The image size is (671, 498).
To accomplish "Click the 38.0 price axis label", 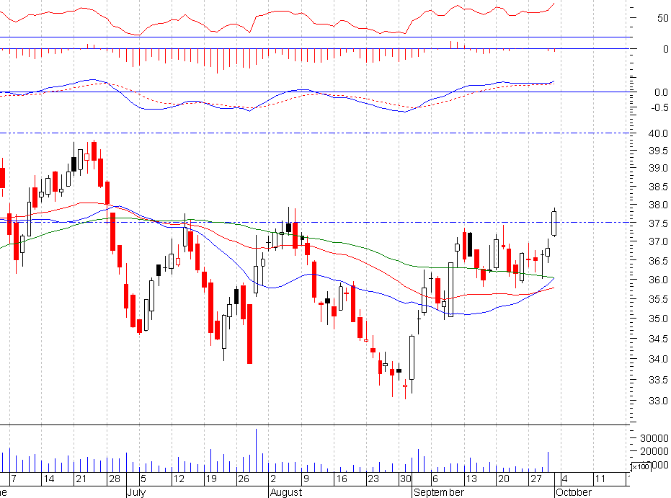I will [658, 205].
